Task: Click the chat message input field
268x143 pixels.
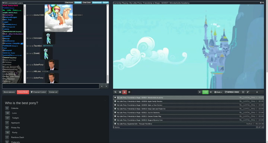Action: (x=51, y=86)
